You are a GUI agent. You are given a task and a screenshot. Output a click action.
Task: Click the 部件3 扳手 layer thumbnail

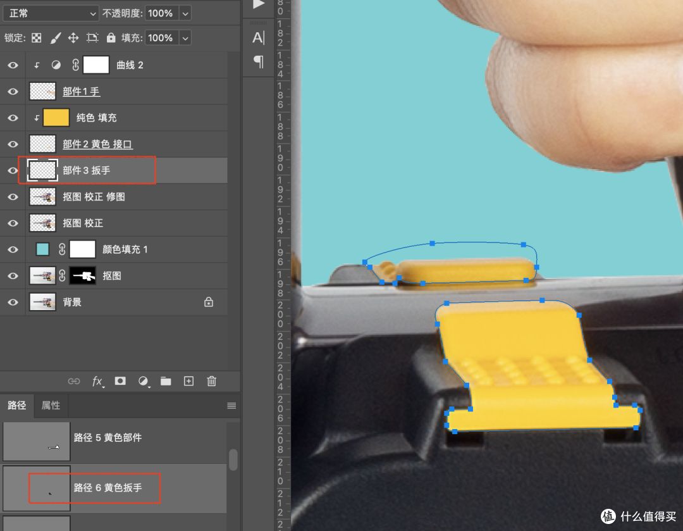pos(43,170)
